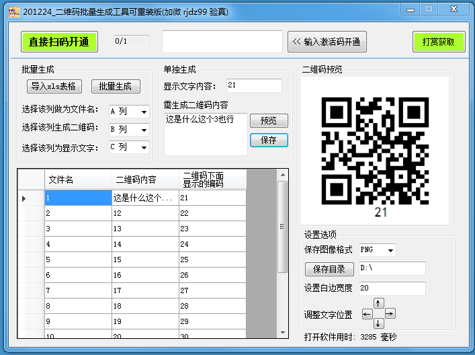Image resolution: width=475 pixels, height=355 pixels.
Task: Click the 保存目录 button
Action: (329, 269)
